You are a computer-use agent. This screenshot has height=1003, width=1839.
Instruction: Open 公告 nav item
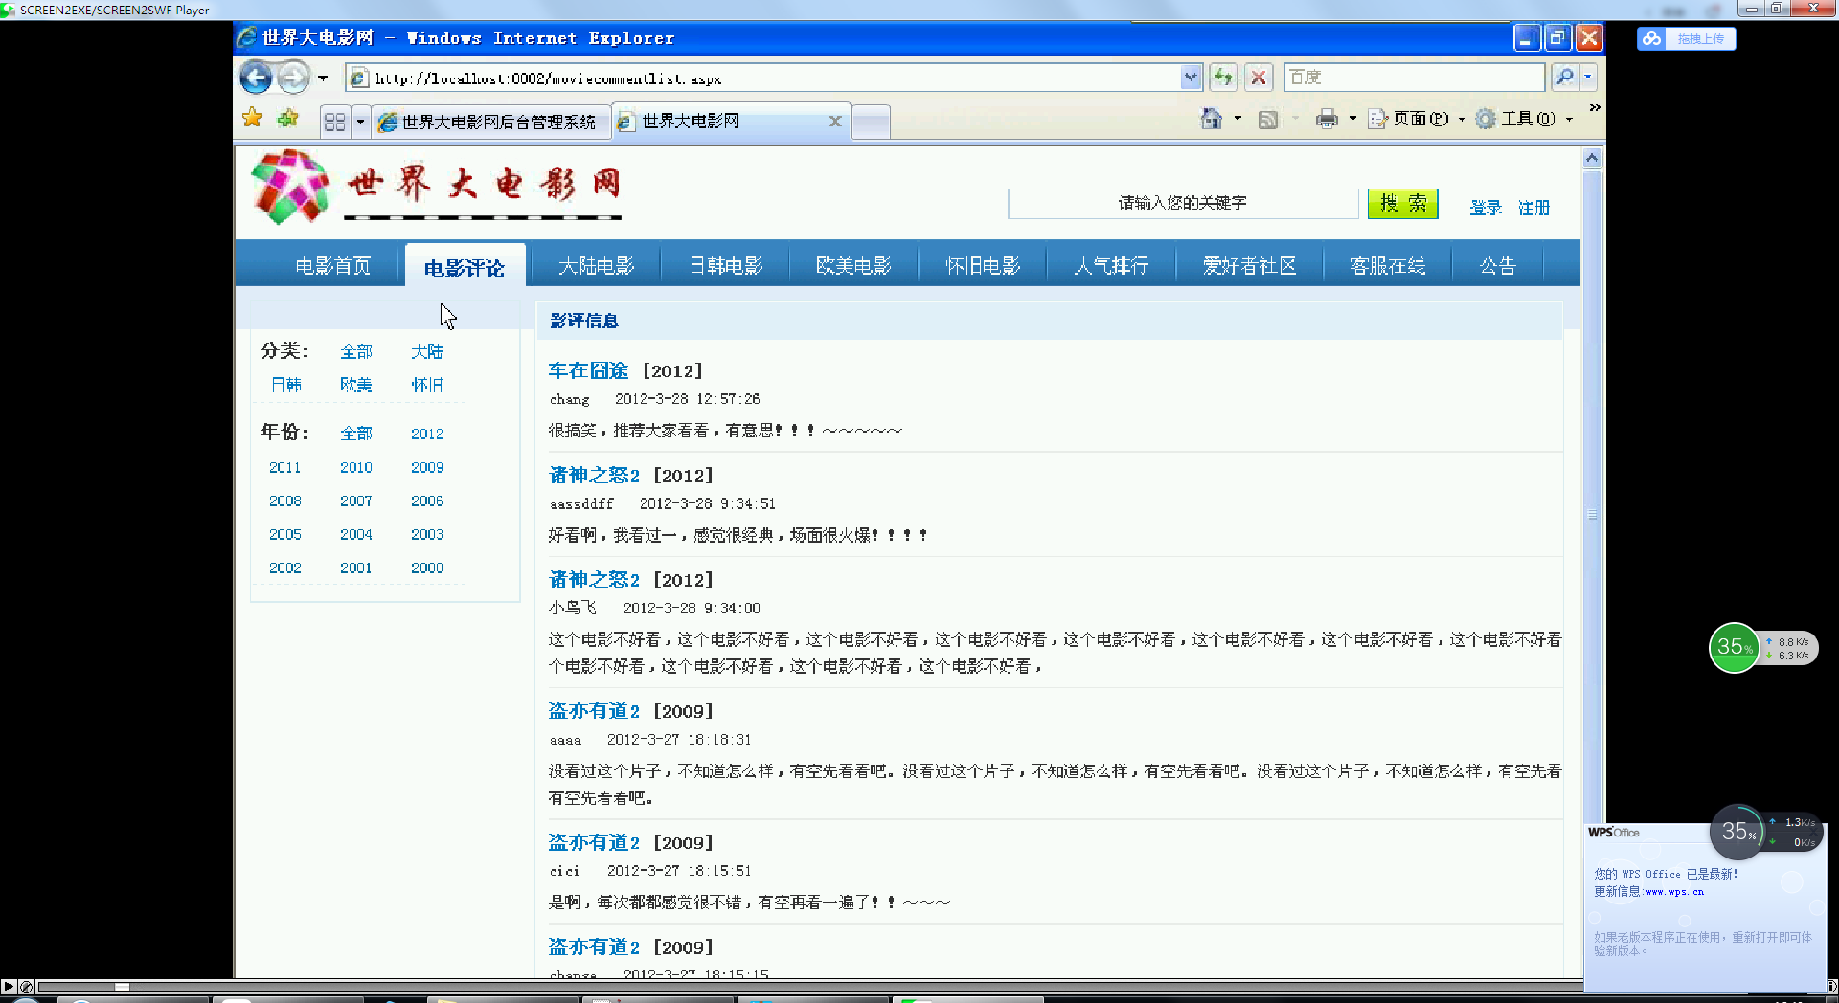[1498, 265]
